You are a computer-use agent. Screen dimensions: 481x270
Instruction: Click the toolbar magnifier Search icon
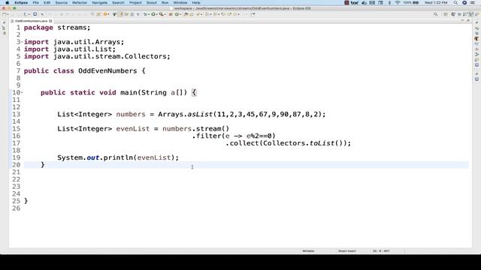(x=436, y=14)
